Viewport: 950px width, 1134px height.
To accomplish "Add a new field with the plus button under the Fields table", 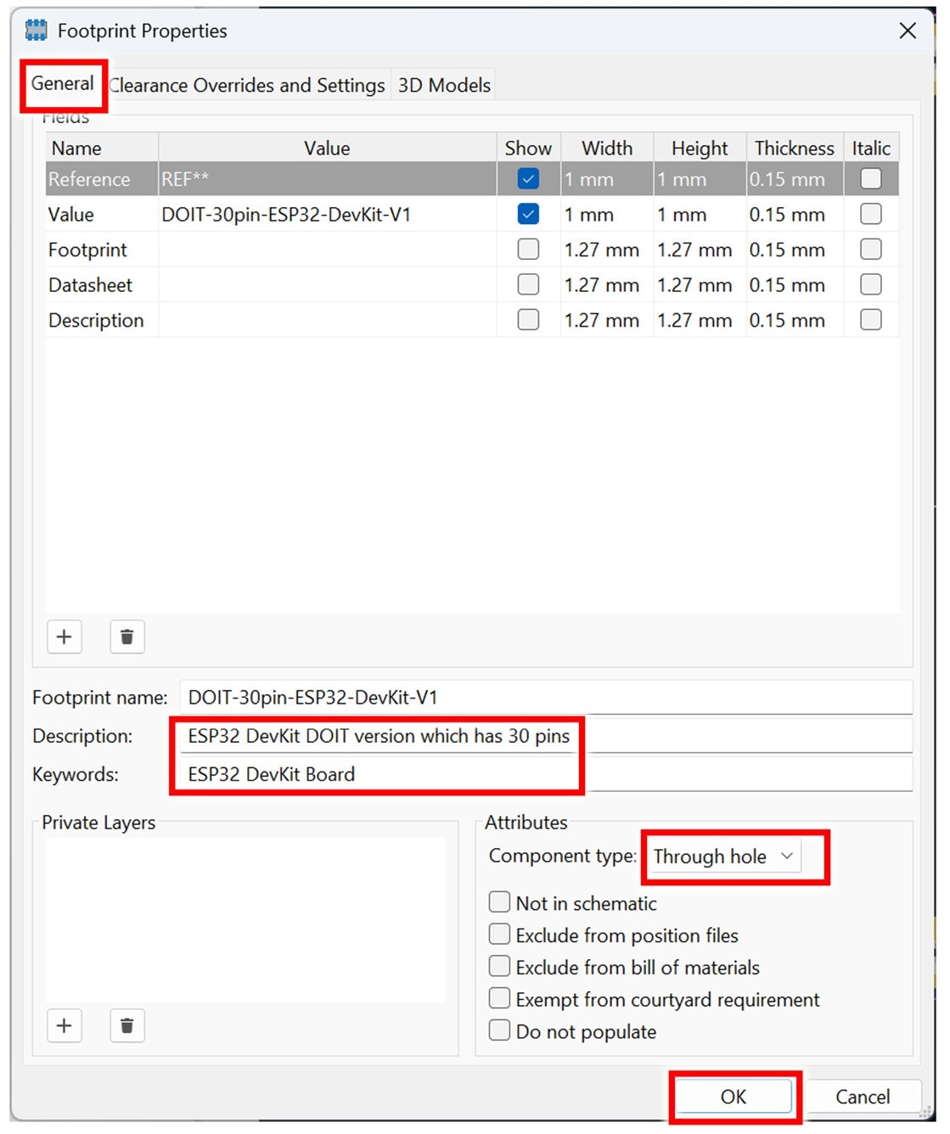I will coord(64,637).
